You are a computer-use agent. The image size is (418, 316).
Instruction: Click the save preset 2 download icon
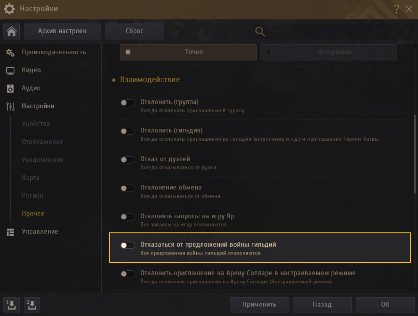pyautogui.click(x=32, y=305)
